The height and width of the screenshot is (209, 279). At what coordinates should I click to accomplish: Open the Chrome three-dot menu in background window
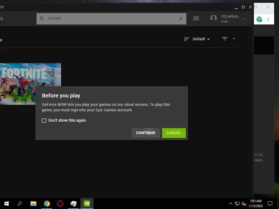point(268,19)
